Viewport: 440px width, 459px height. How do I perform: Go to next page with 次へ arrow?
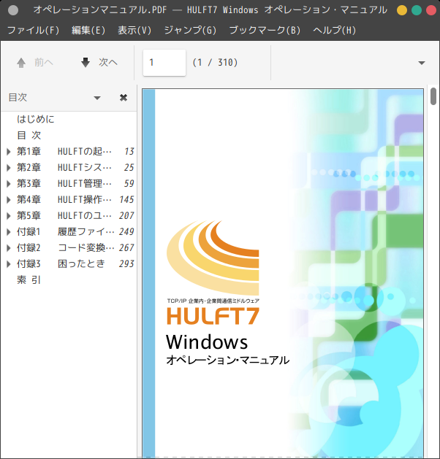tap(99, 62)
